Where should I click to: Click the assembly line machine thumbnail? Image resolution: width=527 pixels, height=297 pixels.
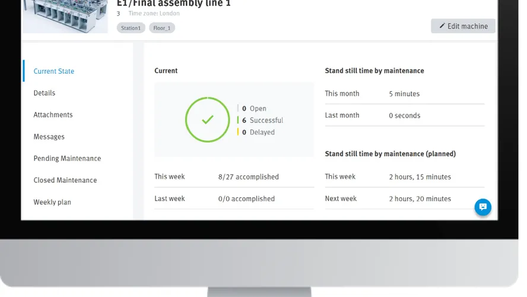pos(65,16)
